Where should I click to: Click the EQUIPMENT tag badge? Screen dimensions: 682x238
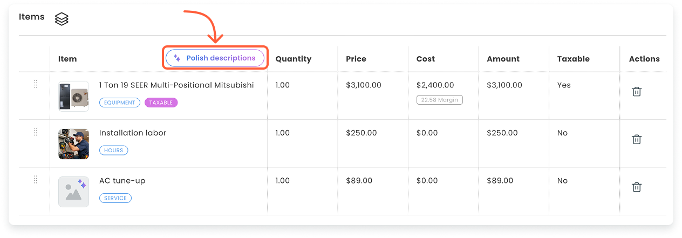click(x=120, y=103)
